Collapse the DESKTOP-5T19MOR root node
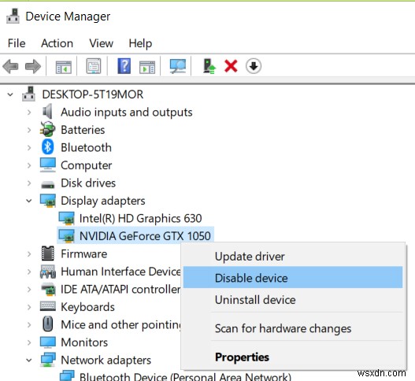415x381 pixels. (10, 94)
